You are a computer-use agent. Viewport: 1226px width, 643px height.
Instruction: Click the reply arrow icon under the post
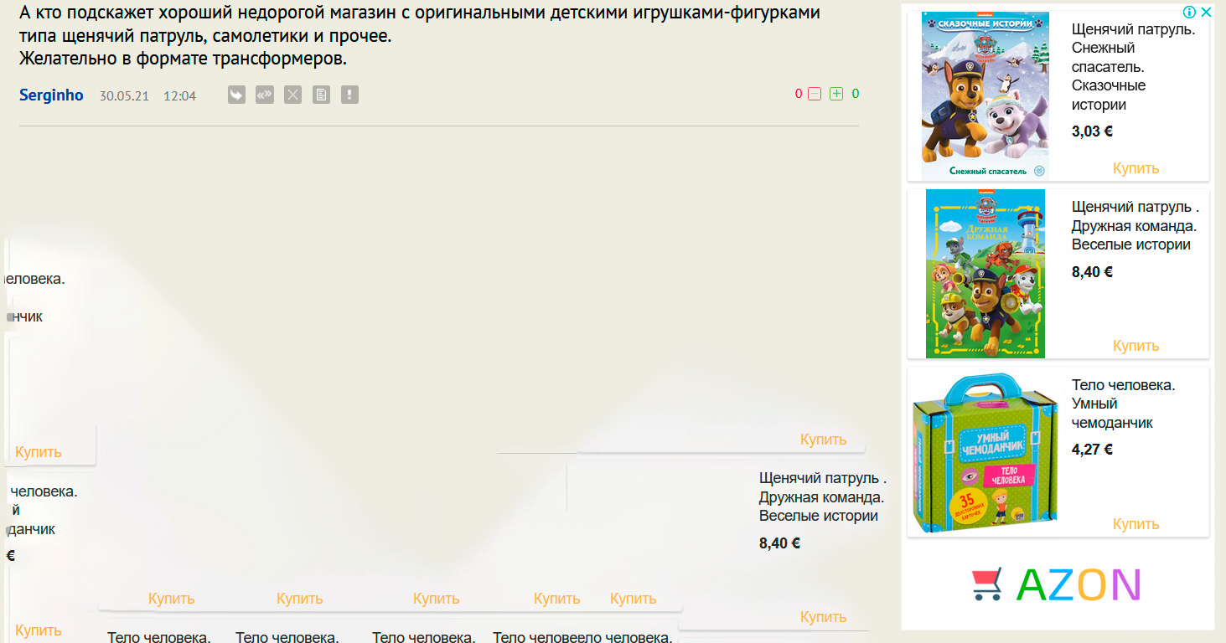point(237,95)
